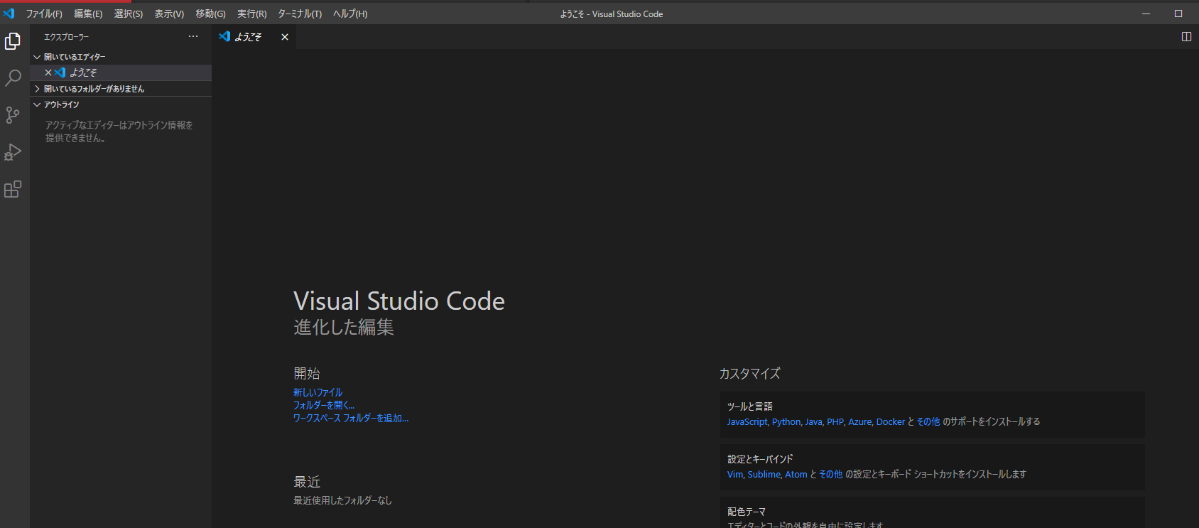The width and height of the screenshot is (1199, 528).
Task: Open the 表示(V) menu
Action: tap(169, 14)
